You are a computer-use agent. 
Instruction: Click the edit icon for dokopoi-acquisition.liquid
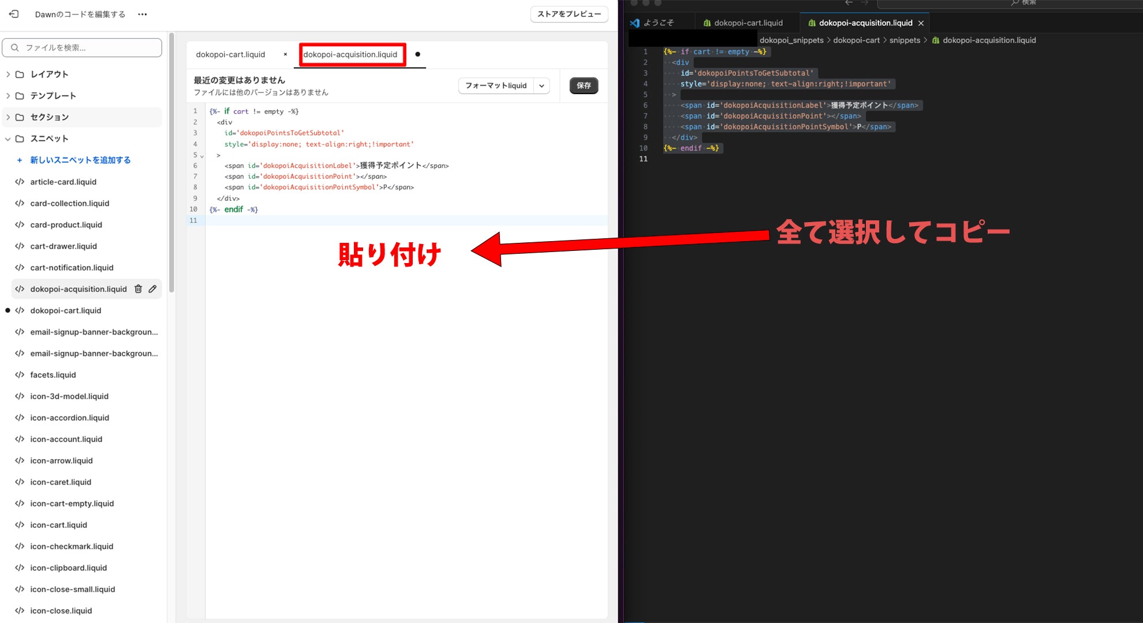click(153, 289)
